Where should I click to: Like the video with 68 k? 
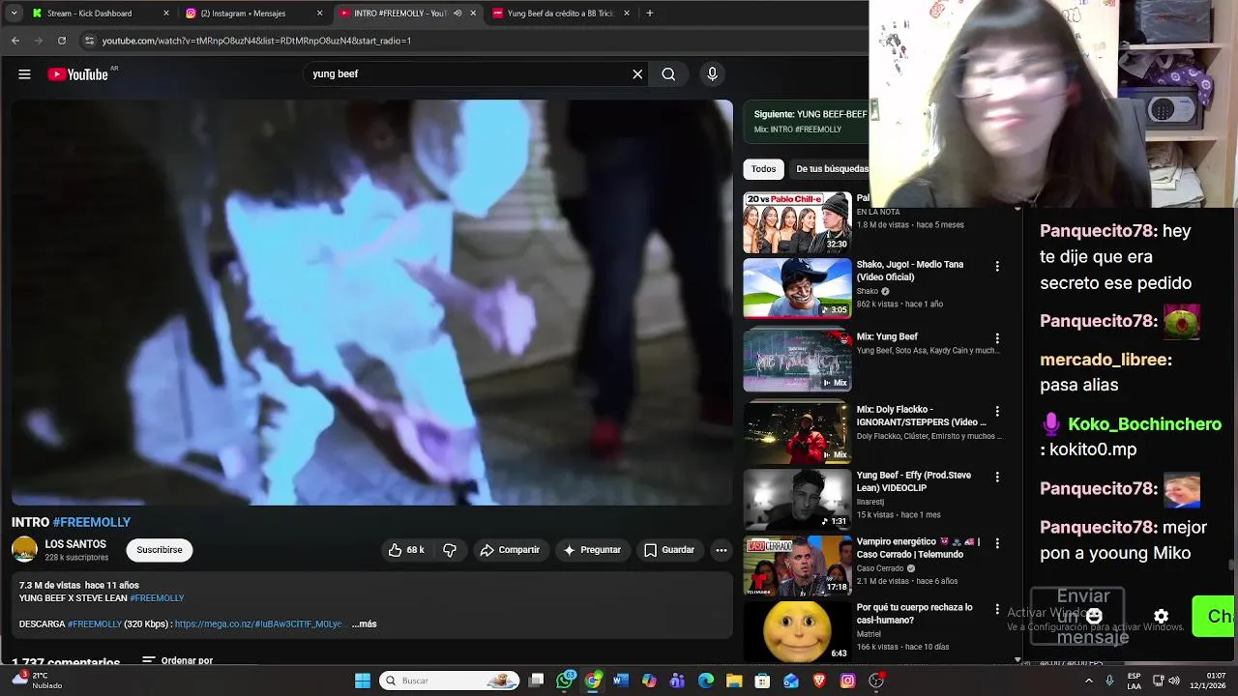[407, 550]
